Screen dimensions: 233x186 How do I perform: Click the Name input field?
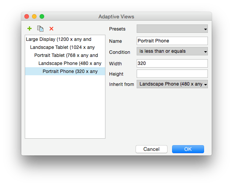(172, 41)
